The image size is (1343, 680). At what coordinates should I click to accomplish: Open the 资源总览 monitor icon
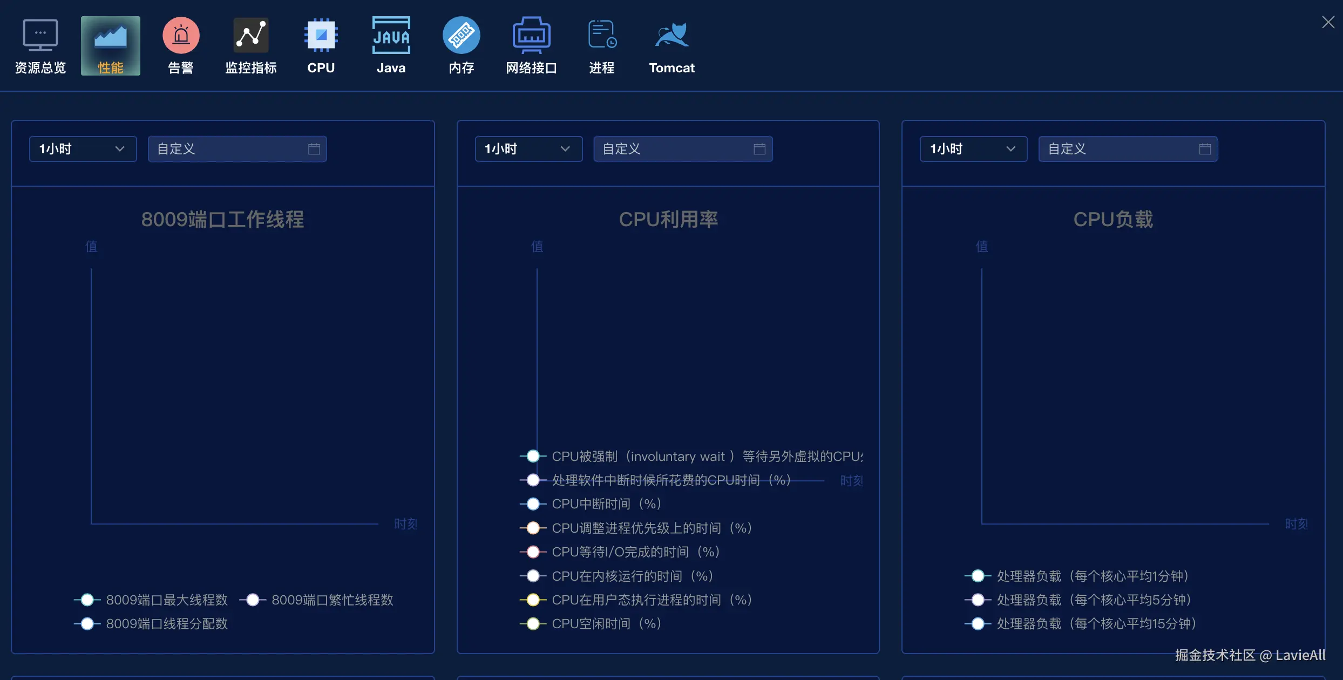(x=40, y=36)
